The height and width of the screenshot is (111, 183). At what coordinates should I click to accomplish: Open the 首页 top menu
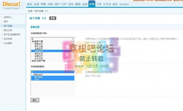[29, 4]
